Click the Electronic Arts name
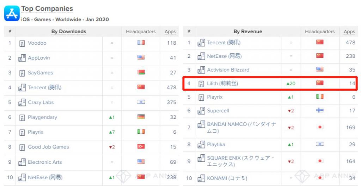This screenshot has width=361, height=188. (x=45, y=162)
